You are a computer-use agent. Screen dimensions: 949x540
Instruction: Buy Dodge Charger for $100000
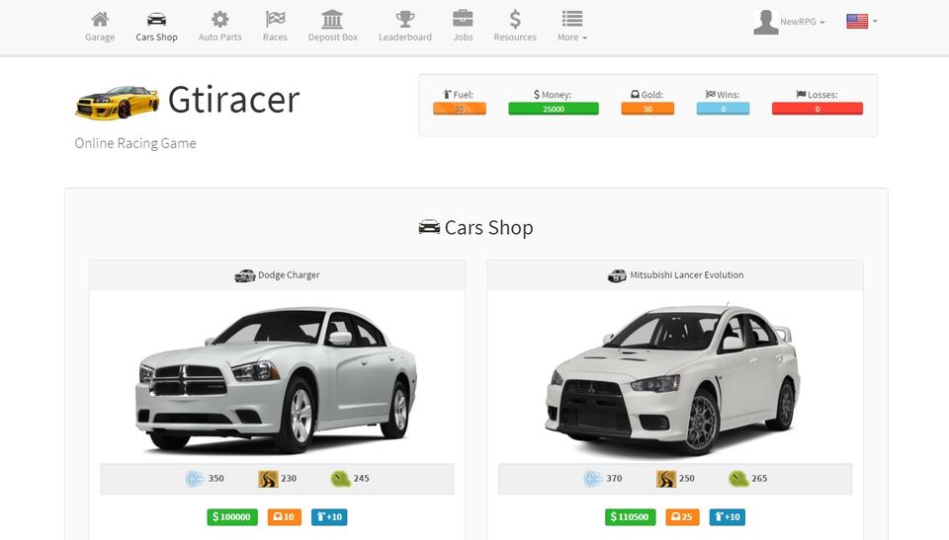coord(231,517)
